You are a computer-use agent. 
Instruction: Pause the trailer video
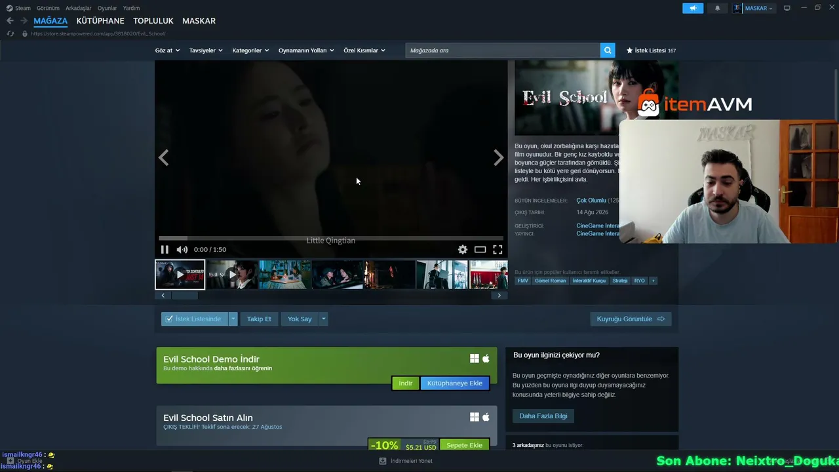pyautogui.click(x=165, y=250)
